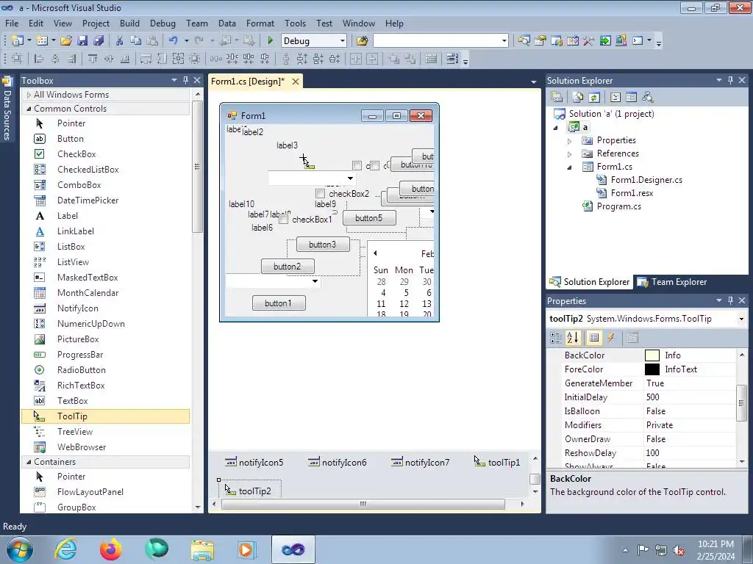
Task: Open the Debug menu
Action: (163, 23)
